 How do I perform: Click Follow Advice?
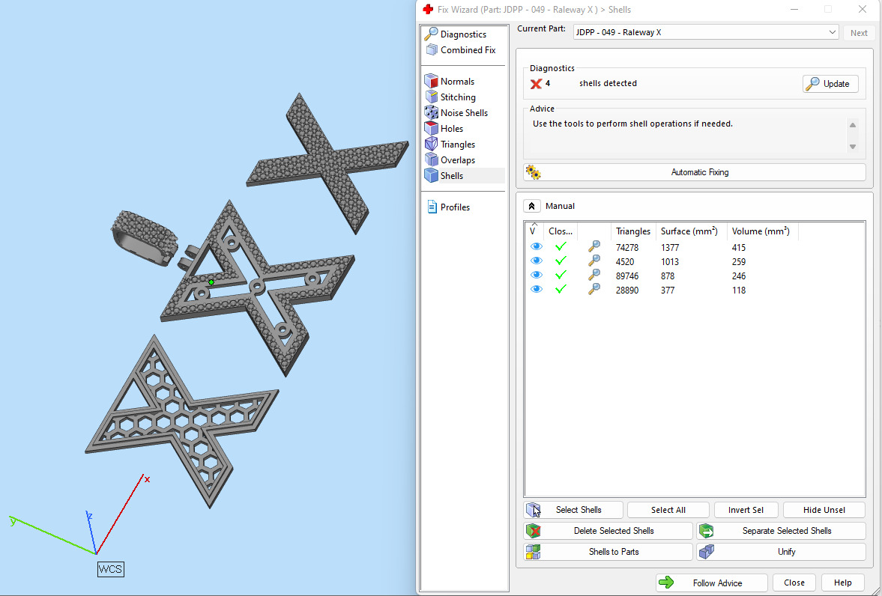712,583
